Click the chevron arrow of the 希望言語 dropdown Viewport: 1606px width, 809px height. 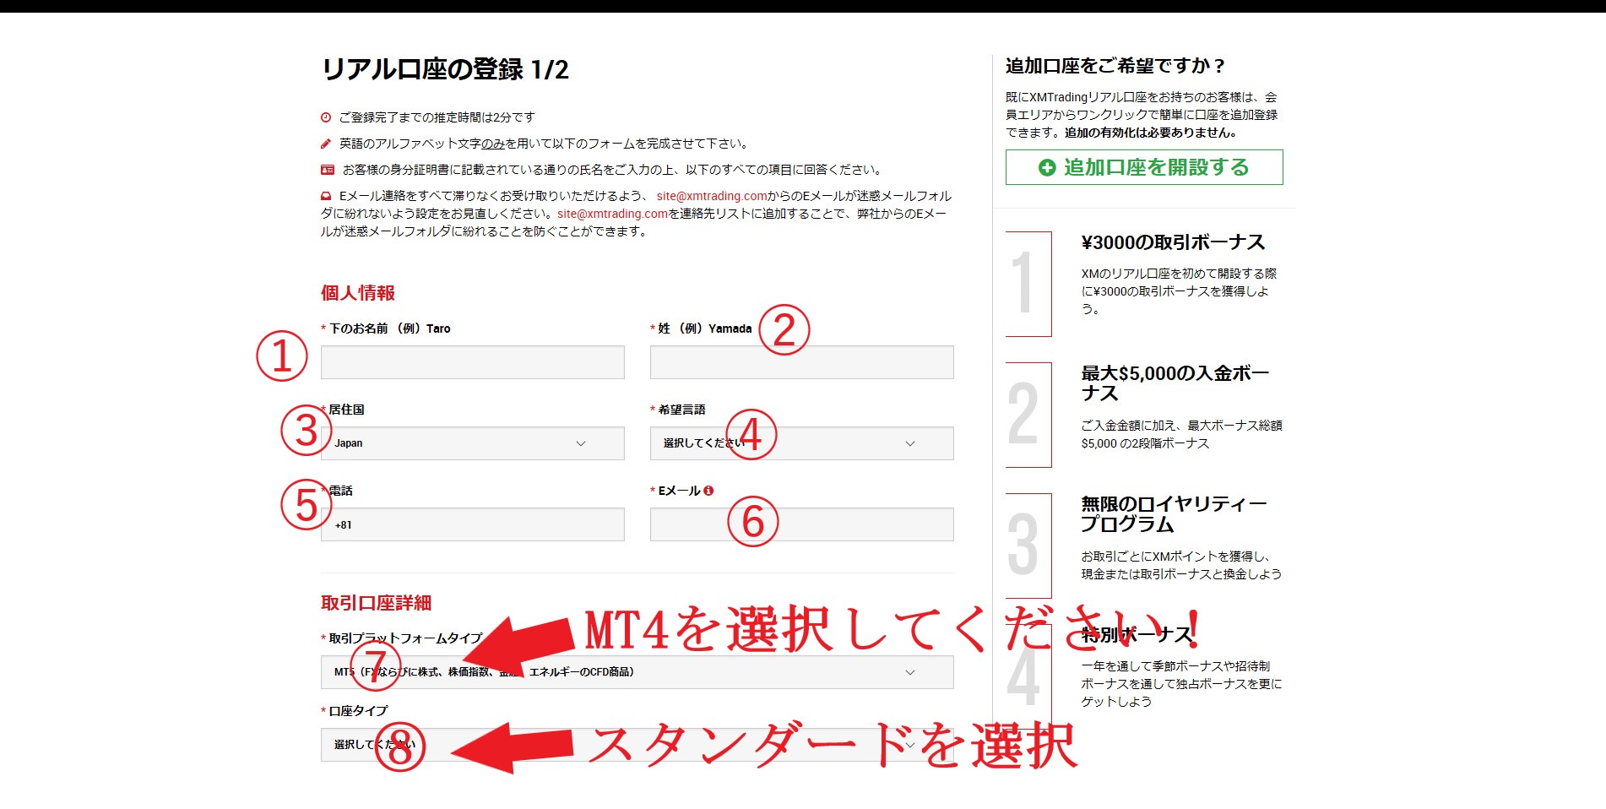(910, 443)
